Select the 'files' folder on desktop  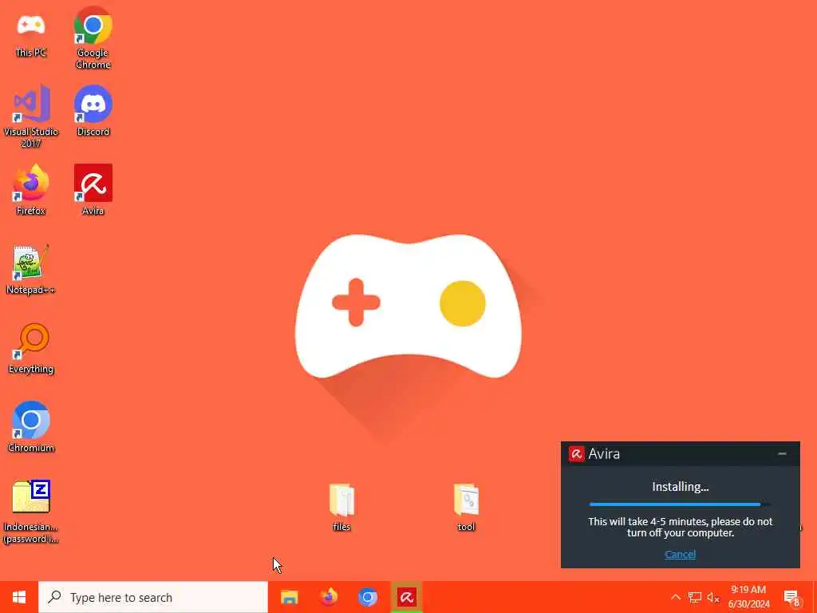[341, 508]
